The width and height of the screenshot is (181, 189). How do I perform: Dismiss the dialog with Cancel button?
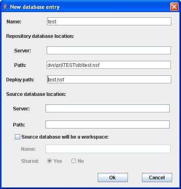(157, 177)
